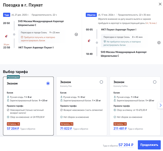163x151 pixels.
Task: Close the Поездка в г. Пхукет dialog
Action: tap(159, 4)
